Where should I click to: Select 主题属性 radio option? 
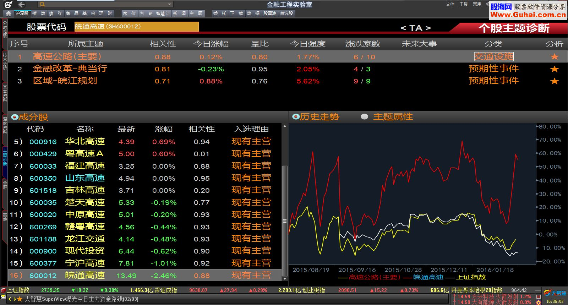click(364, 117)
